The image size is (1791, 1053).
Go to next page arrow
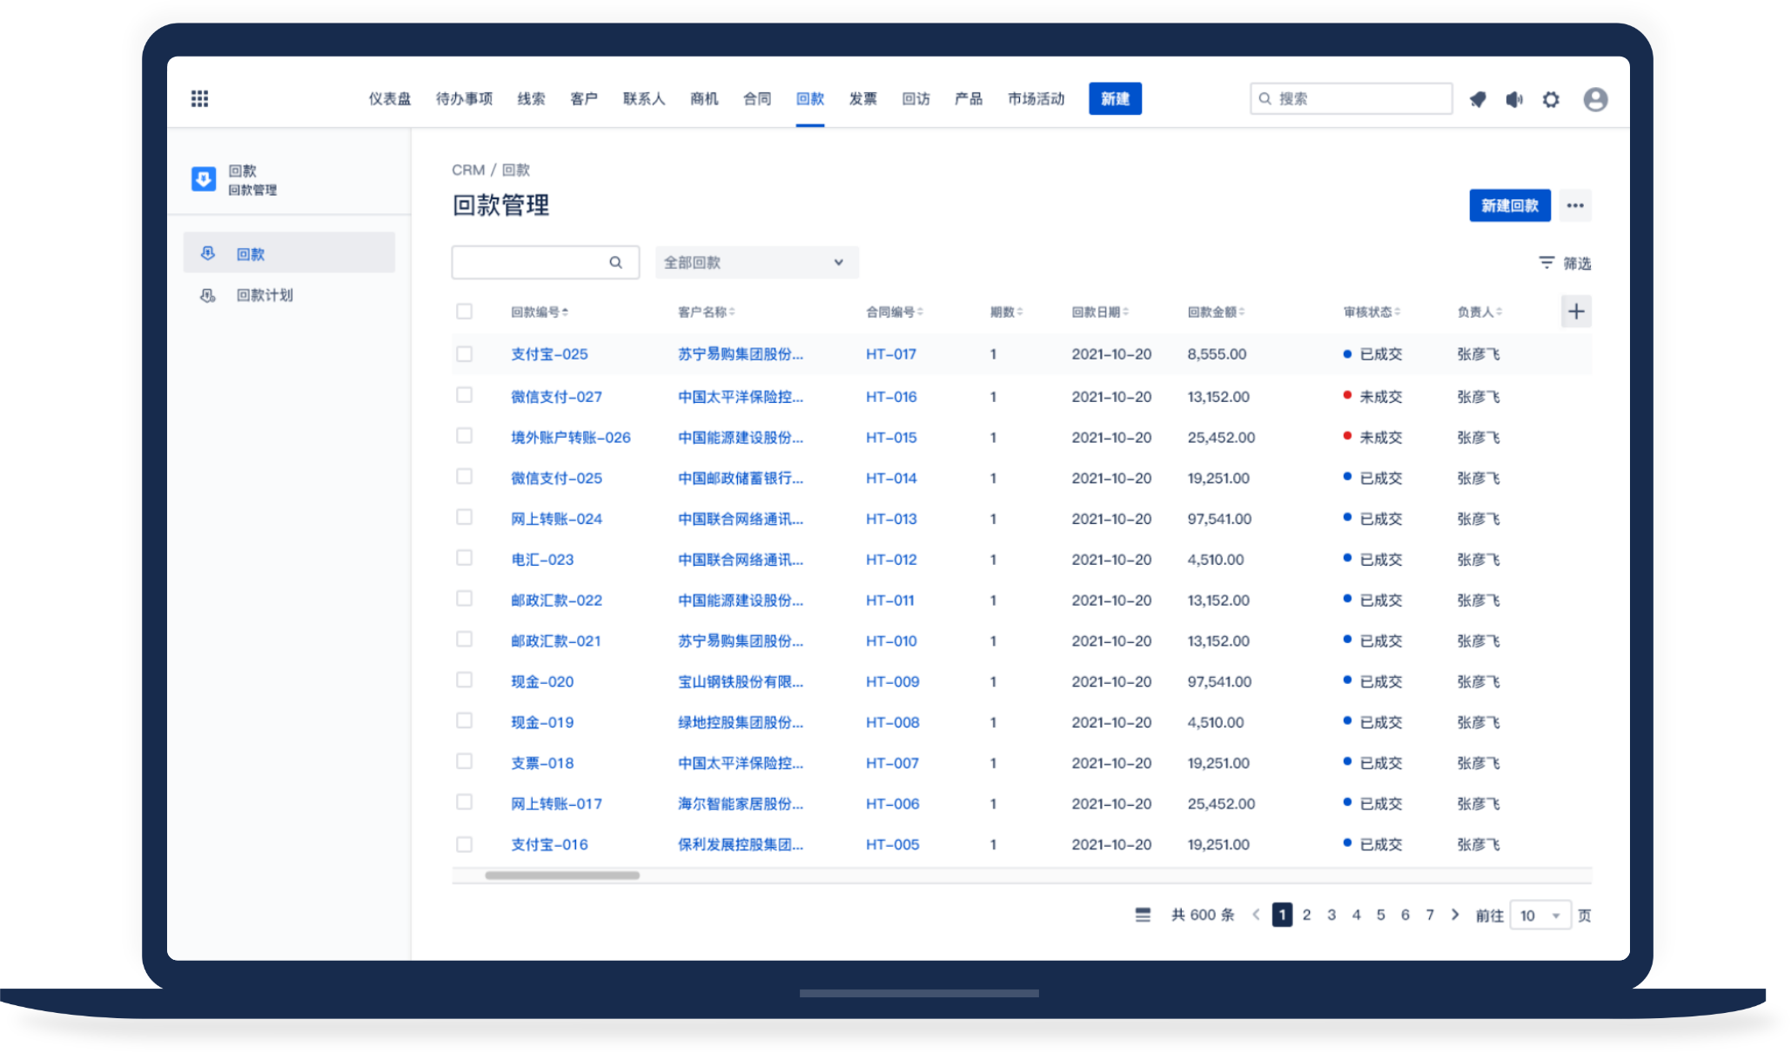[x=1455, y=915]
